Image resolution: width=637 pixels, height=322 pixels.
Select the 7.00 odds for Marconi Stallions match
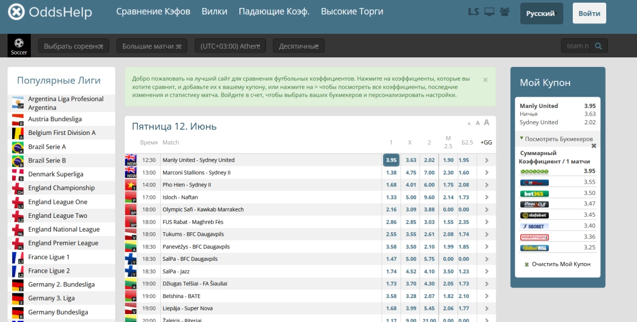point(429,173)
